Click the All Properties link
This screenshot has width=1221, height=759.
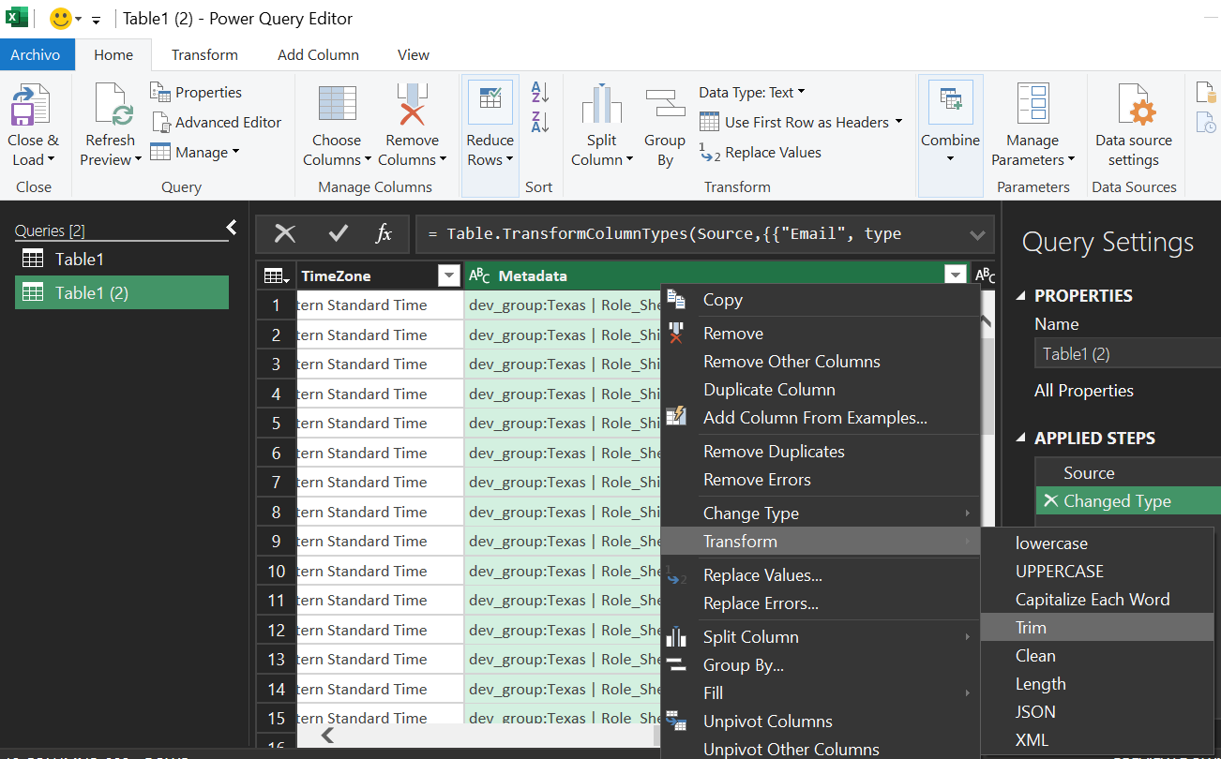1083,390
